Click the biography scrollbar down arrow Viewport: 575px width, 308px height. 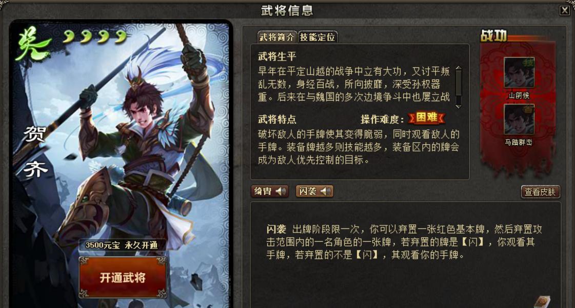(x=459, y=106)
